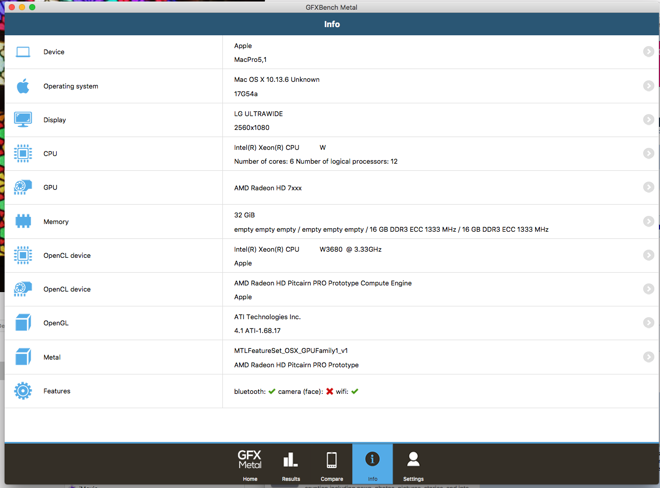Viewport: 660px width, 488px height.
Task: Click the MacPro5,1 model text
Action: [251, 60]
